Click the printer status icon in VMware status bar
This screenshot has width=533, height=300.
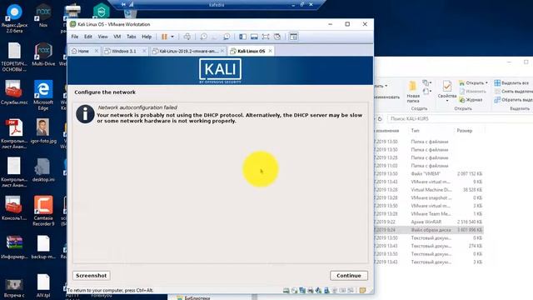(x=311, y=291)
